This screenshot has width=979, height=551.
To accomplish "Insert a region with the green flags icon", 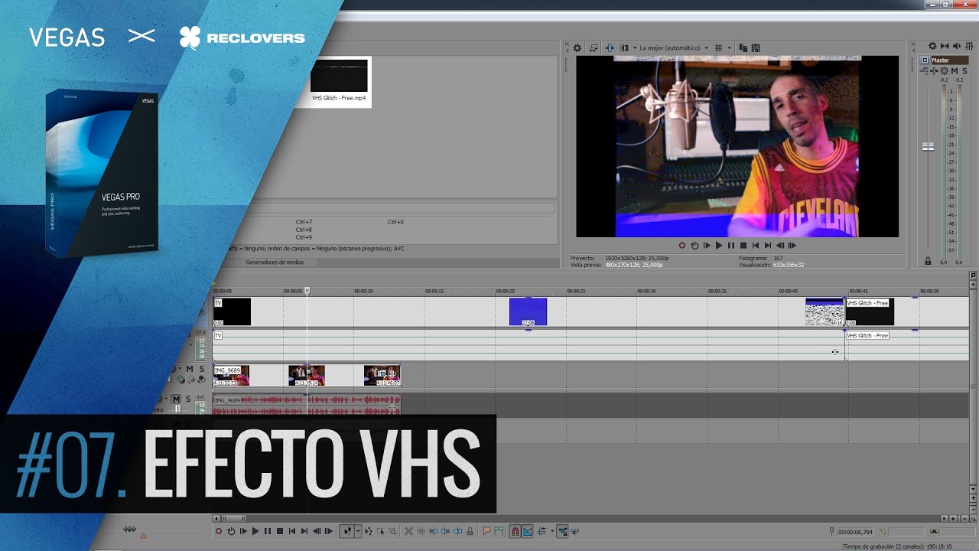I will pos(498,531).
